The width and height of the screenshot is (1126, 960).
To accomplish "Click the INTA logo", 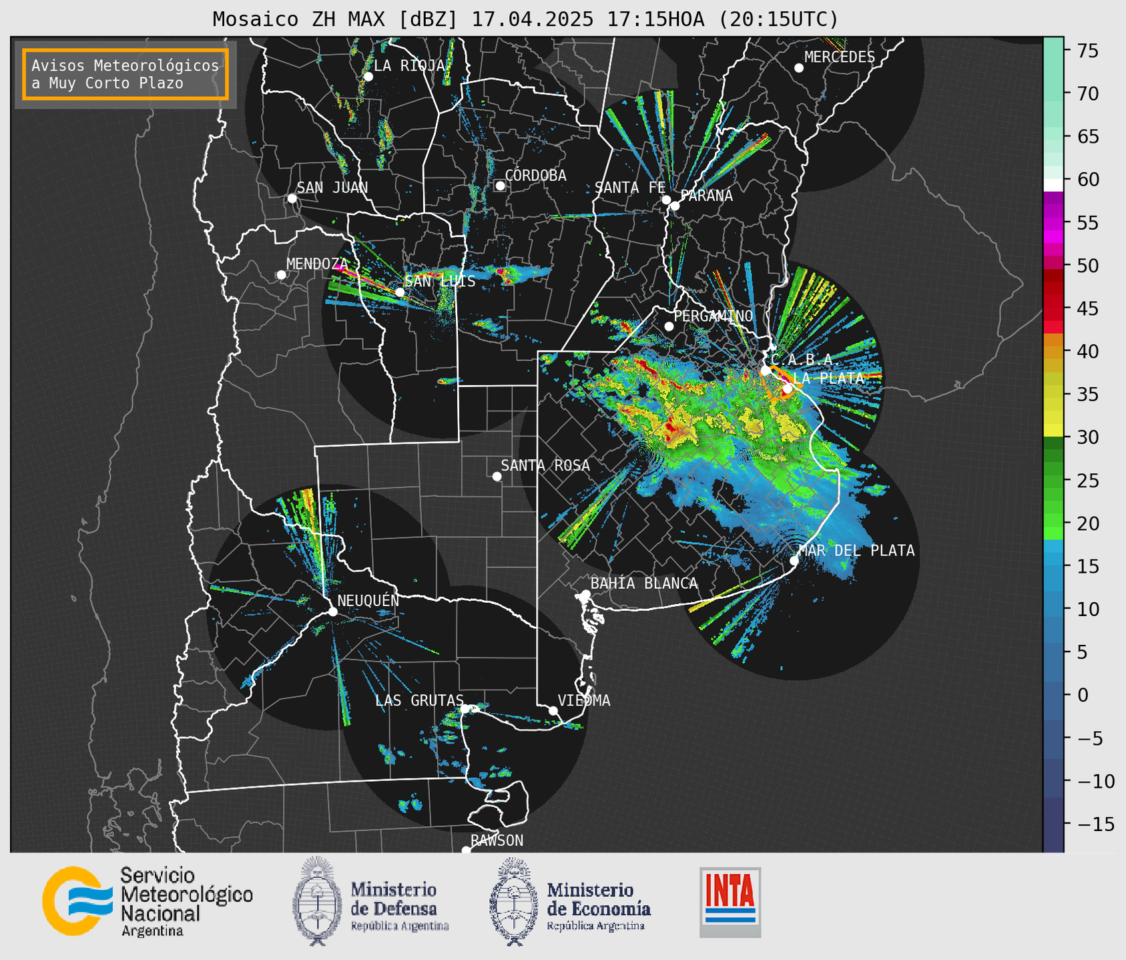I will [730, 902].
